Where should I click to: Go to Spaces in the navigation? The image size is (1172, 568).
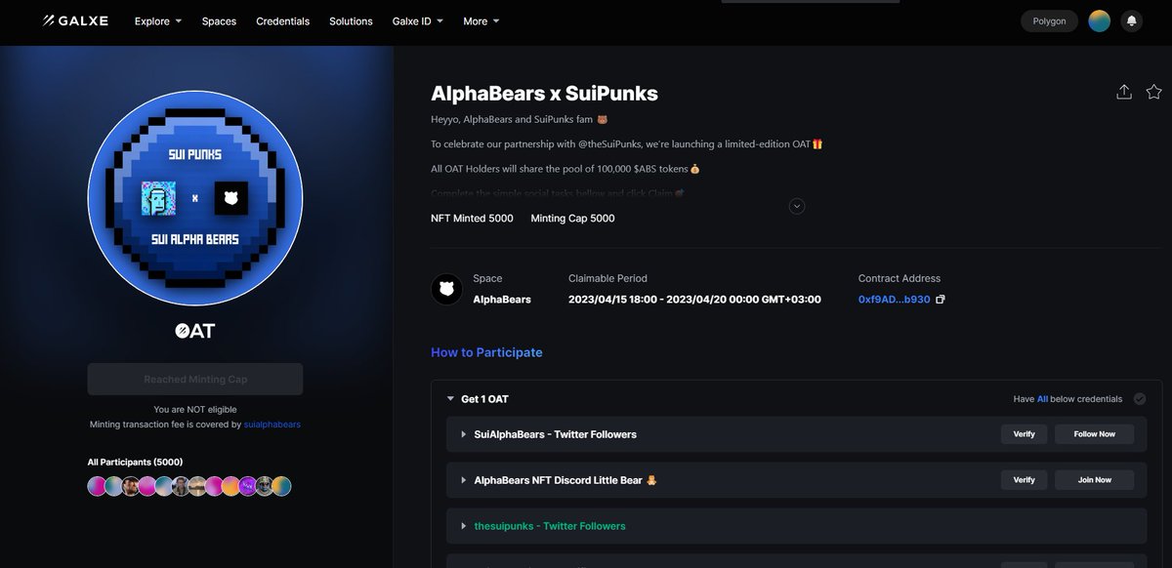coord(219,20)
